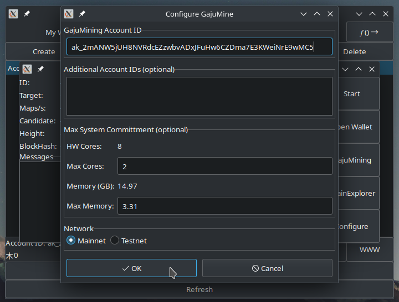Focus the Max Memory input field
The image size is (399, 302).
[x=224, y=206]
